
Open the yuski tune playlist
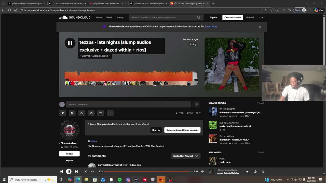click(225, 162)
